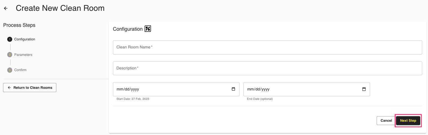Click the start date mm/dd/yyyy text
Viewport: 428px width, 135px height.
coord(128,89)
